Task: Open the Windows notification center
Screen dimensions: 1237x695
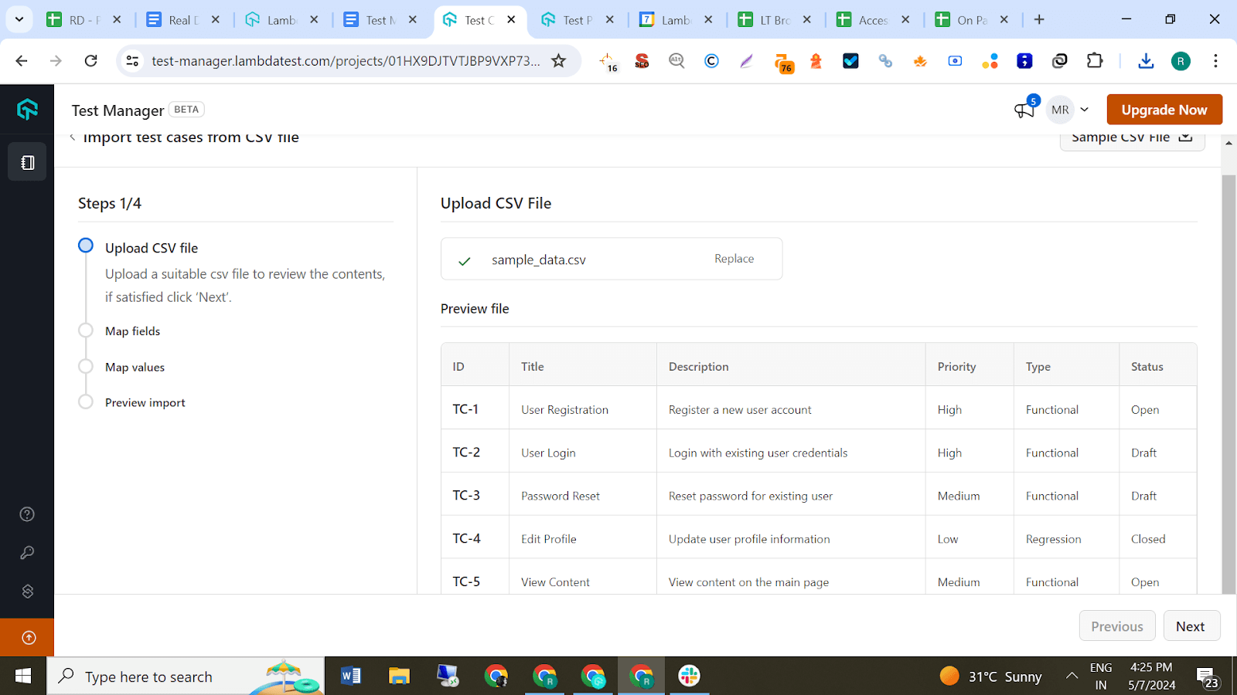Action: point(1208,677)
